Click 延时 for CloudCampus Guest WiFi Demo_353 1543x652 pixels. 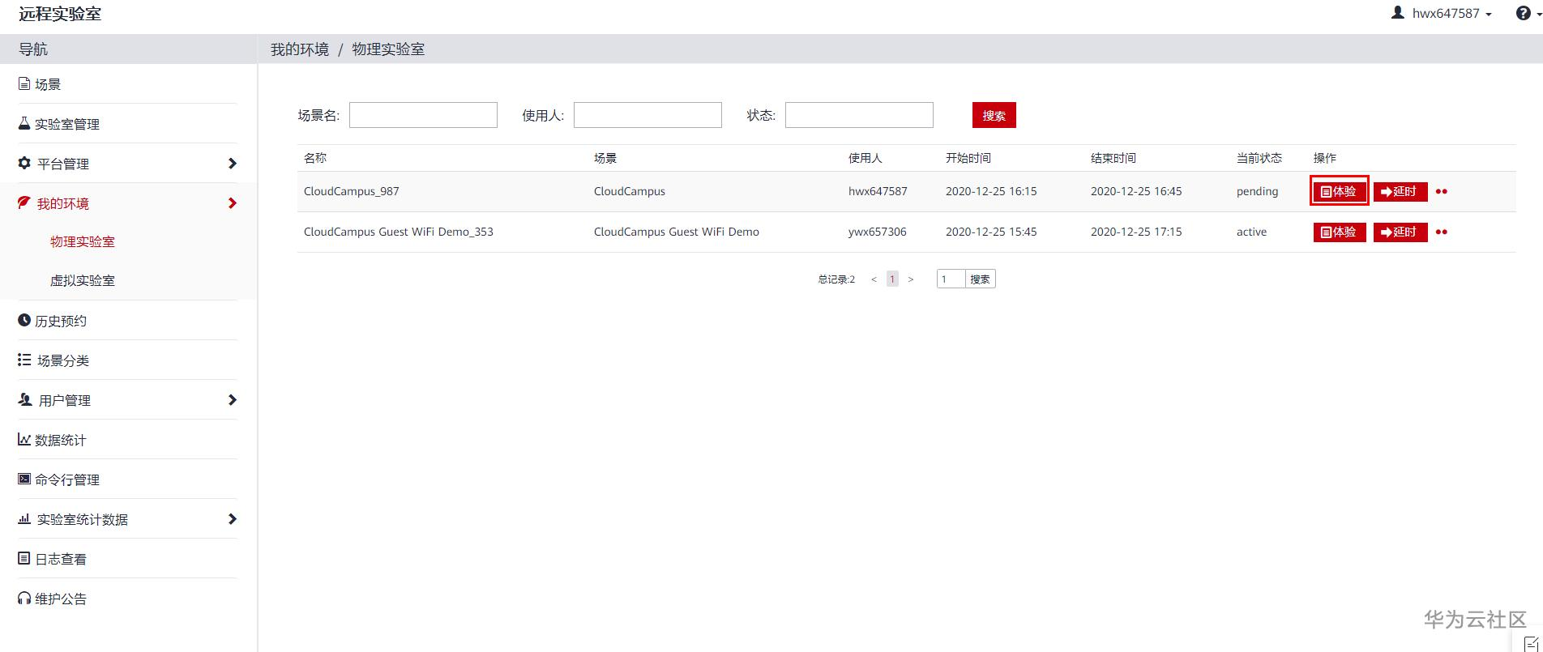(x=1400, y=232)
